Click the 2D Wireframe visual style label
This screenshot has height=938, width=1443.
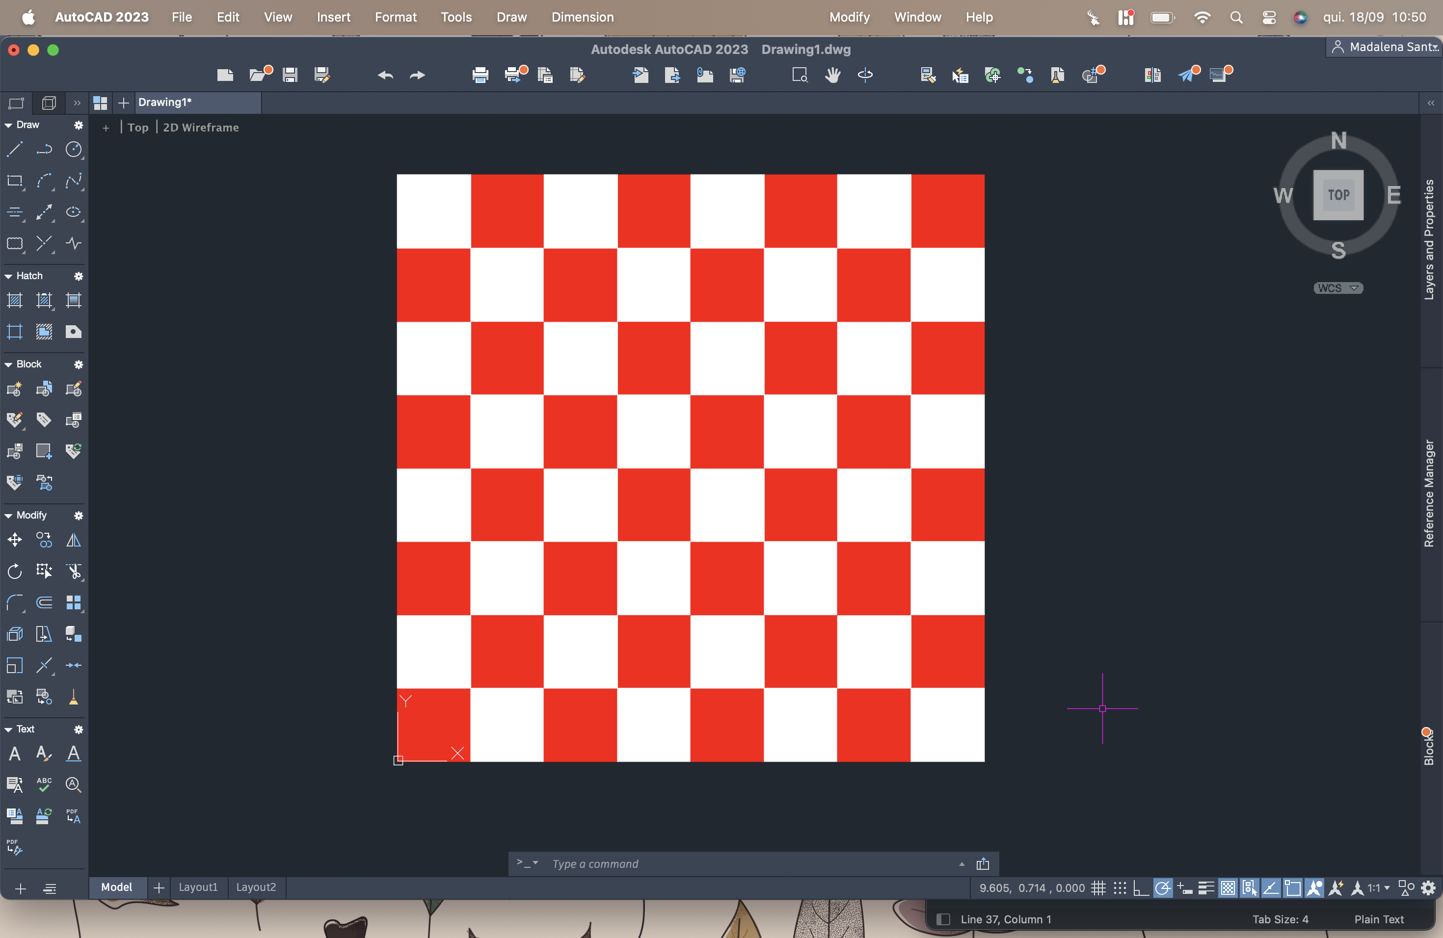[x=201, y=127]
